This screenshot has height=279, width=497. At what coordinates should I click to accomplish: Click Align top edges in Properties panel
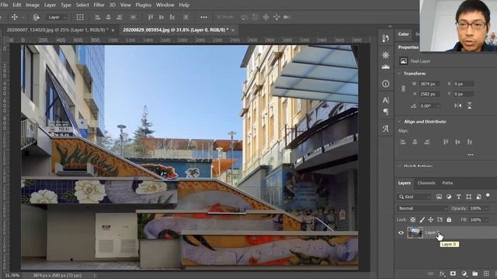pos(446,142)
